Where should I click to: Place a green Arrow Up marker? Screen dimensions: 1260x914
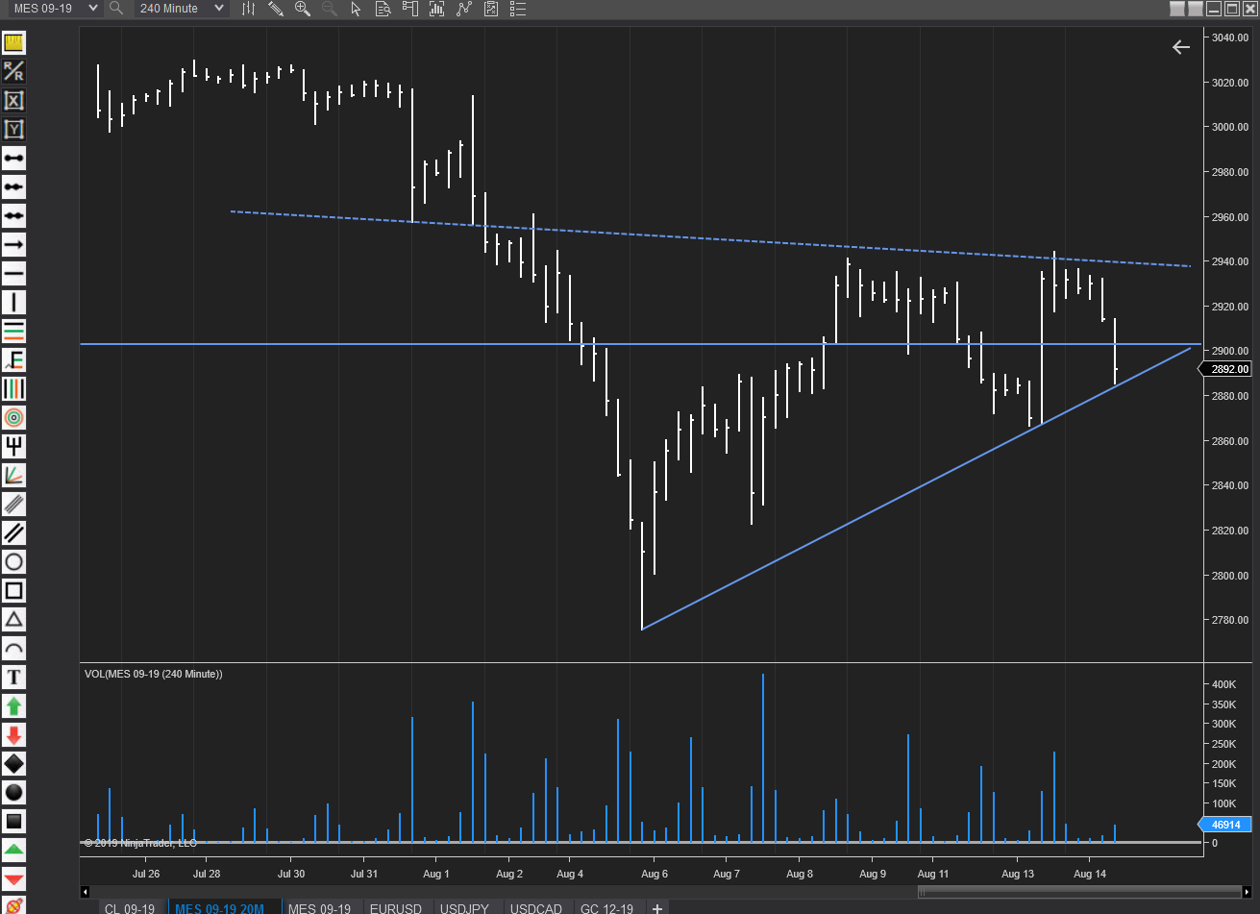[13, 705]
